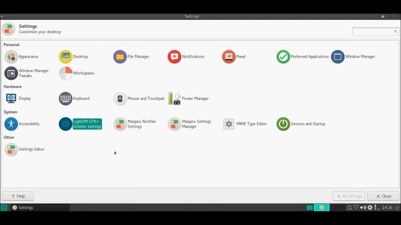Click 'Customize your desktop' subtitle
This screenshot has height=225, width=401.
[40, 32]
